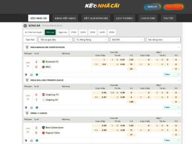Click the Đăng Ký button
192x144 pixels.
pyautogui.click(x=152, y=7)
